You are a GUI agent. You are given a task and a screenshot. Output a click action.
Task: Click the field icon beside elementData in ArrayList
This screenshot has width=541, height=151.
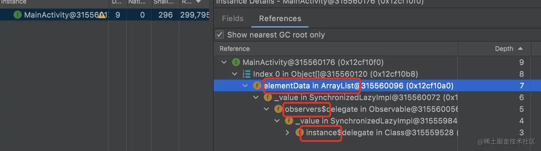point(257,85)
